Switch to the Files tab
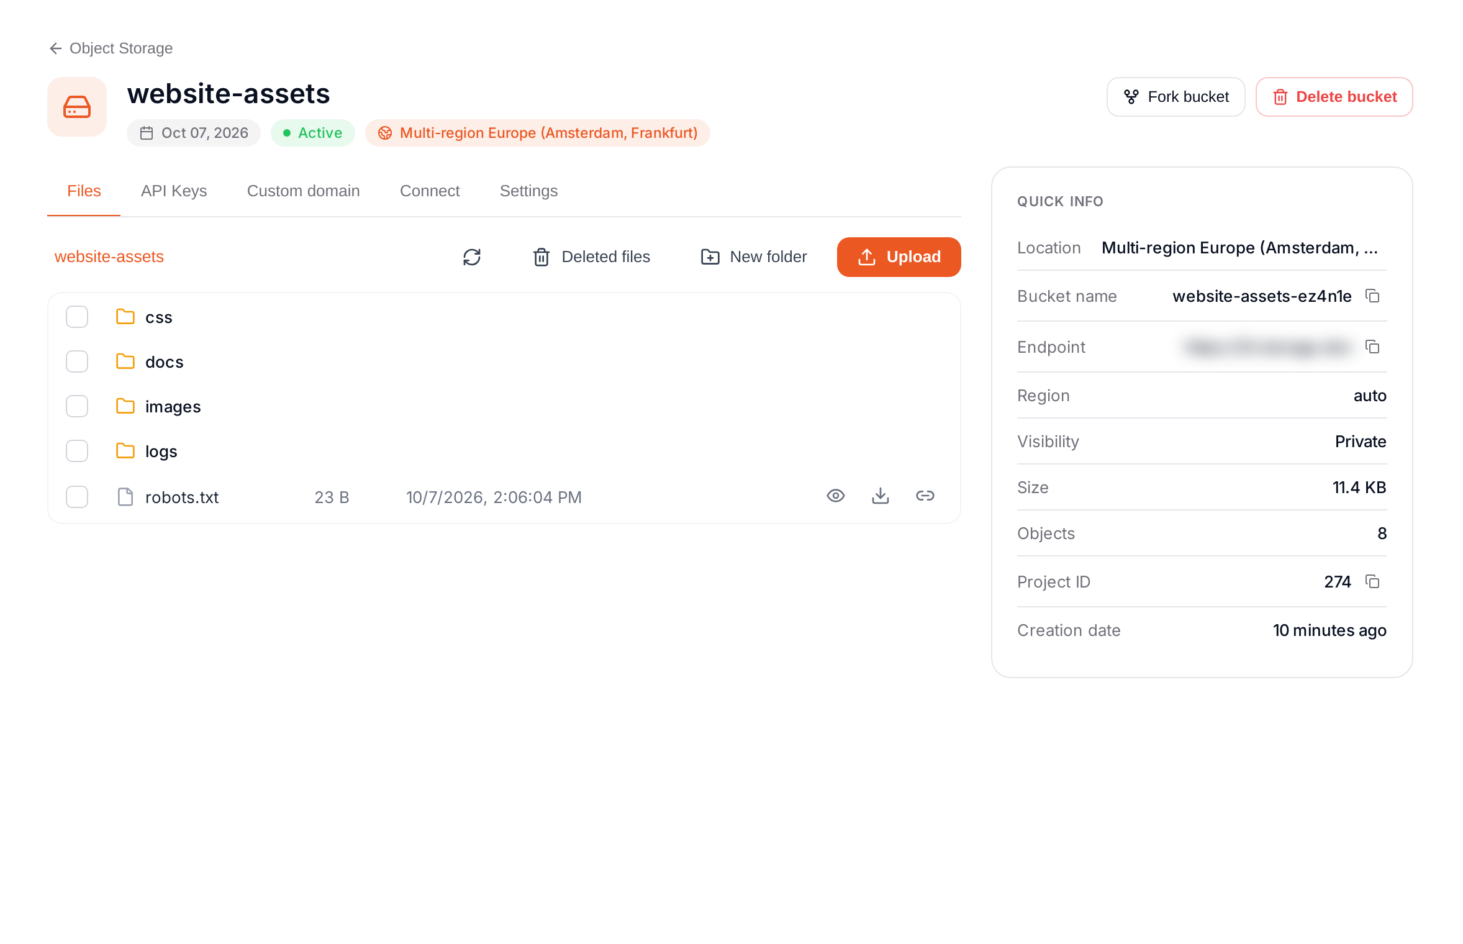This screenshot has height=944, width=1463. [x=84, y=191]
